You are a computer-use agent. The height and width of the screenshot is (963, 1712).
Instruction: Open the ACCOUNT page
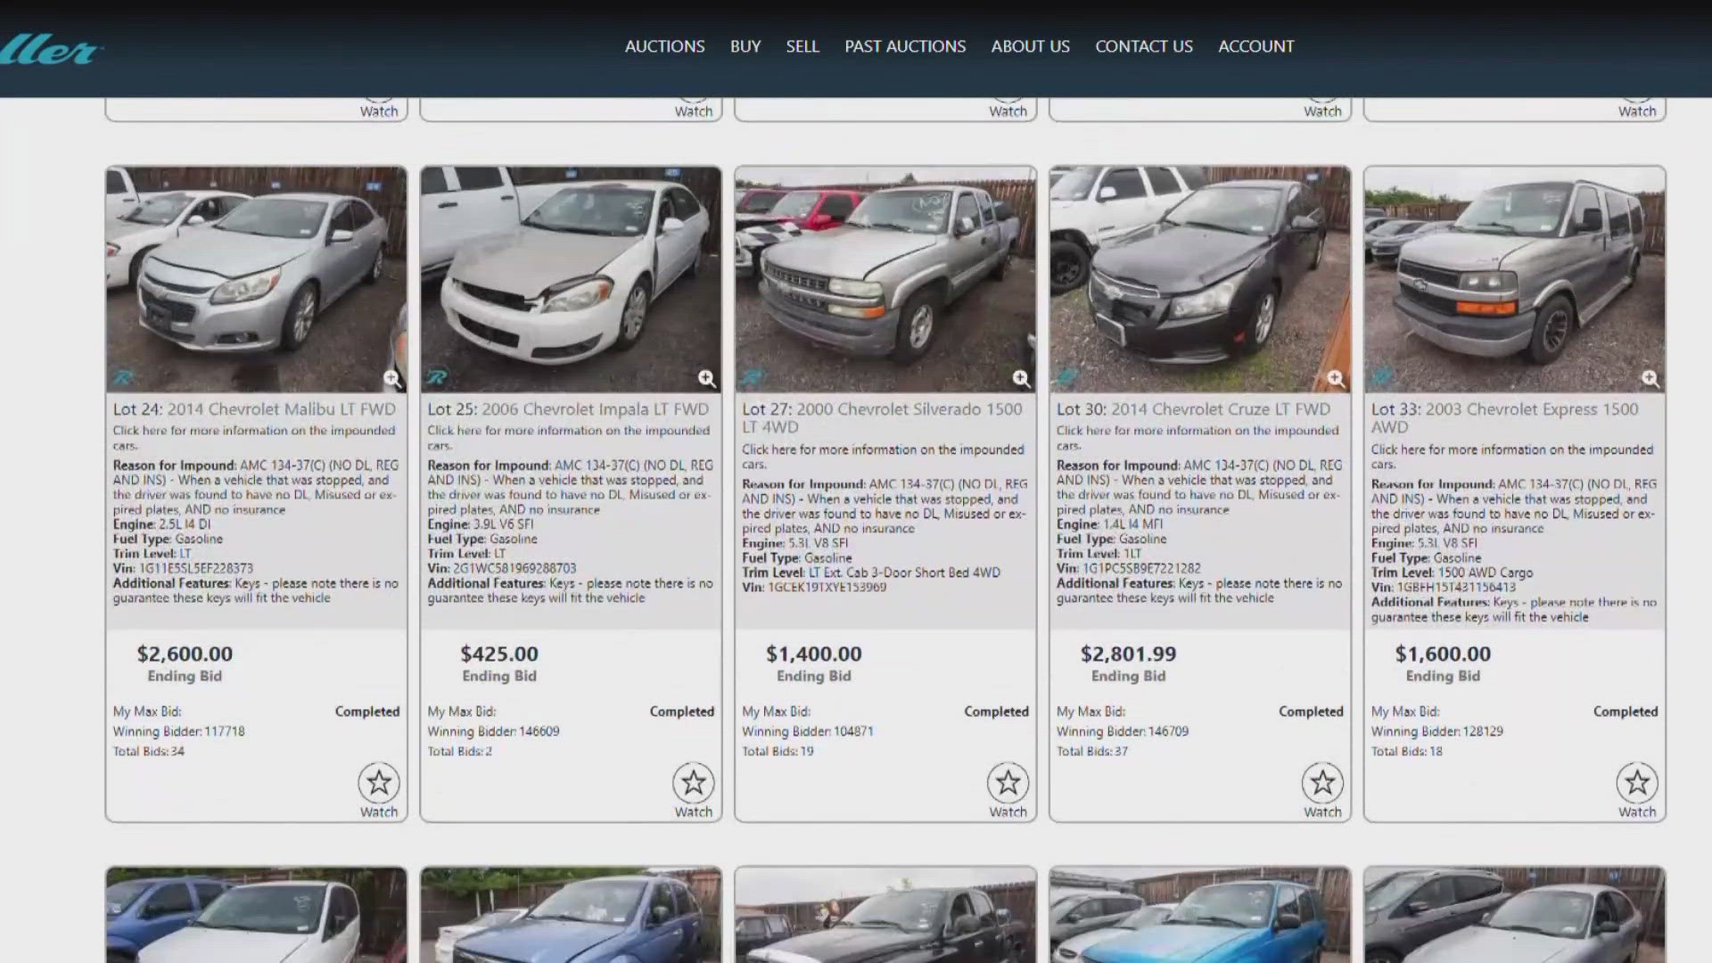coord(1255,45)
